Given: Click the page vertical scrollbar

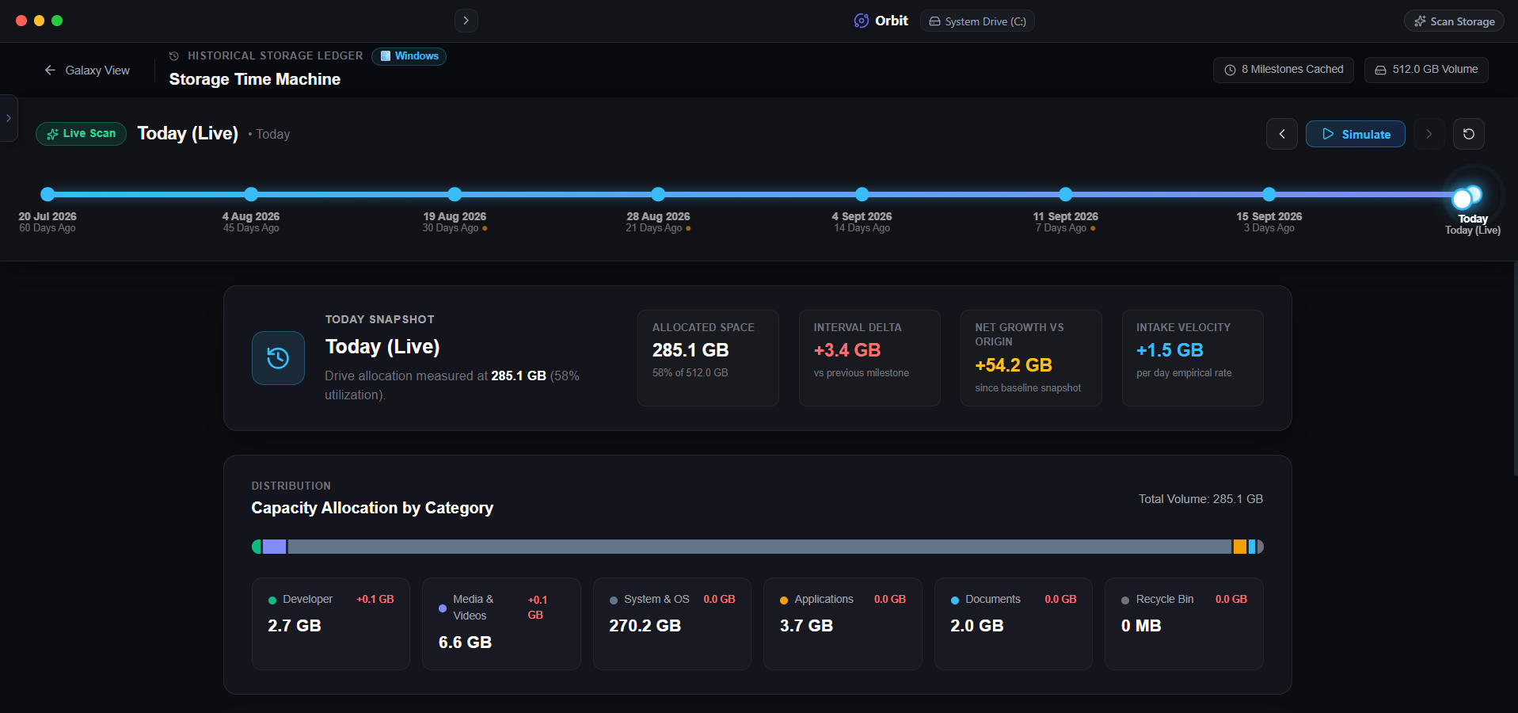Looking at the screenshot, I should click(1515, 368).
